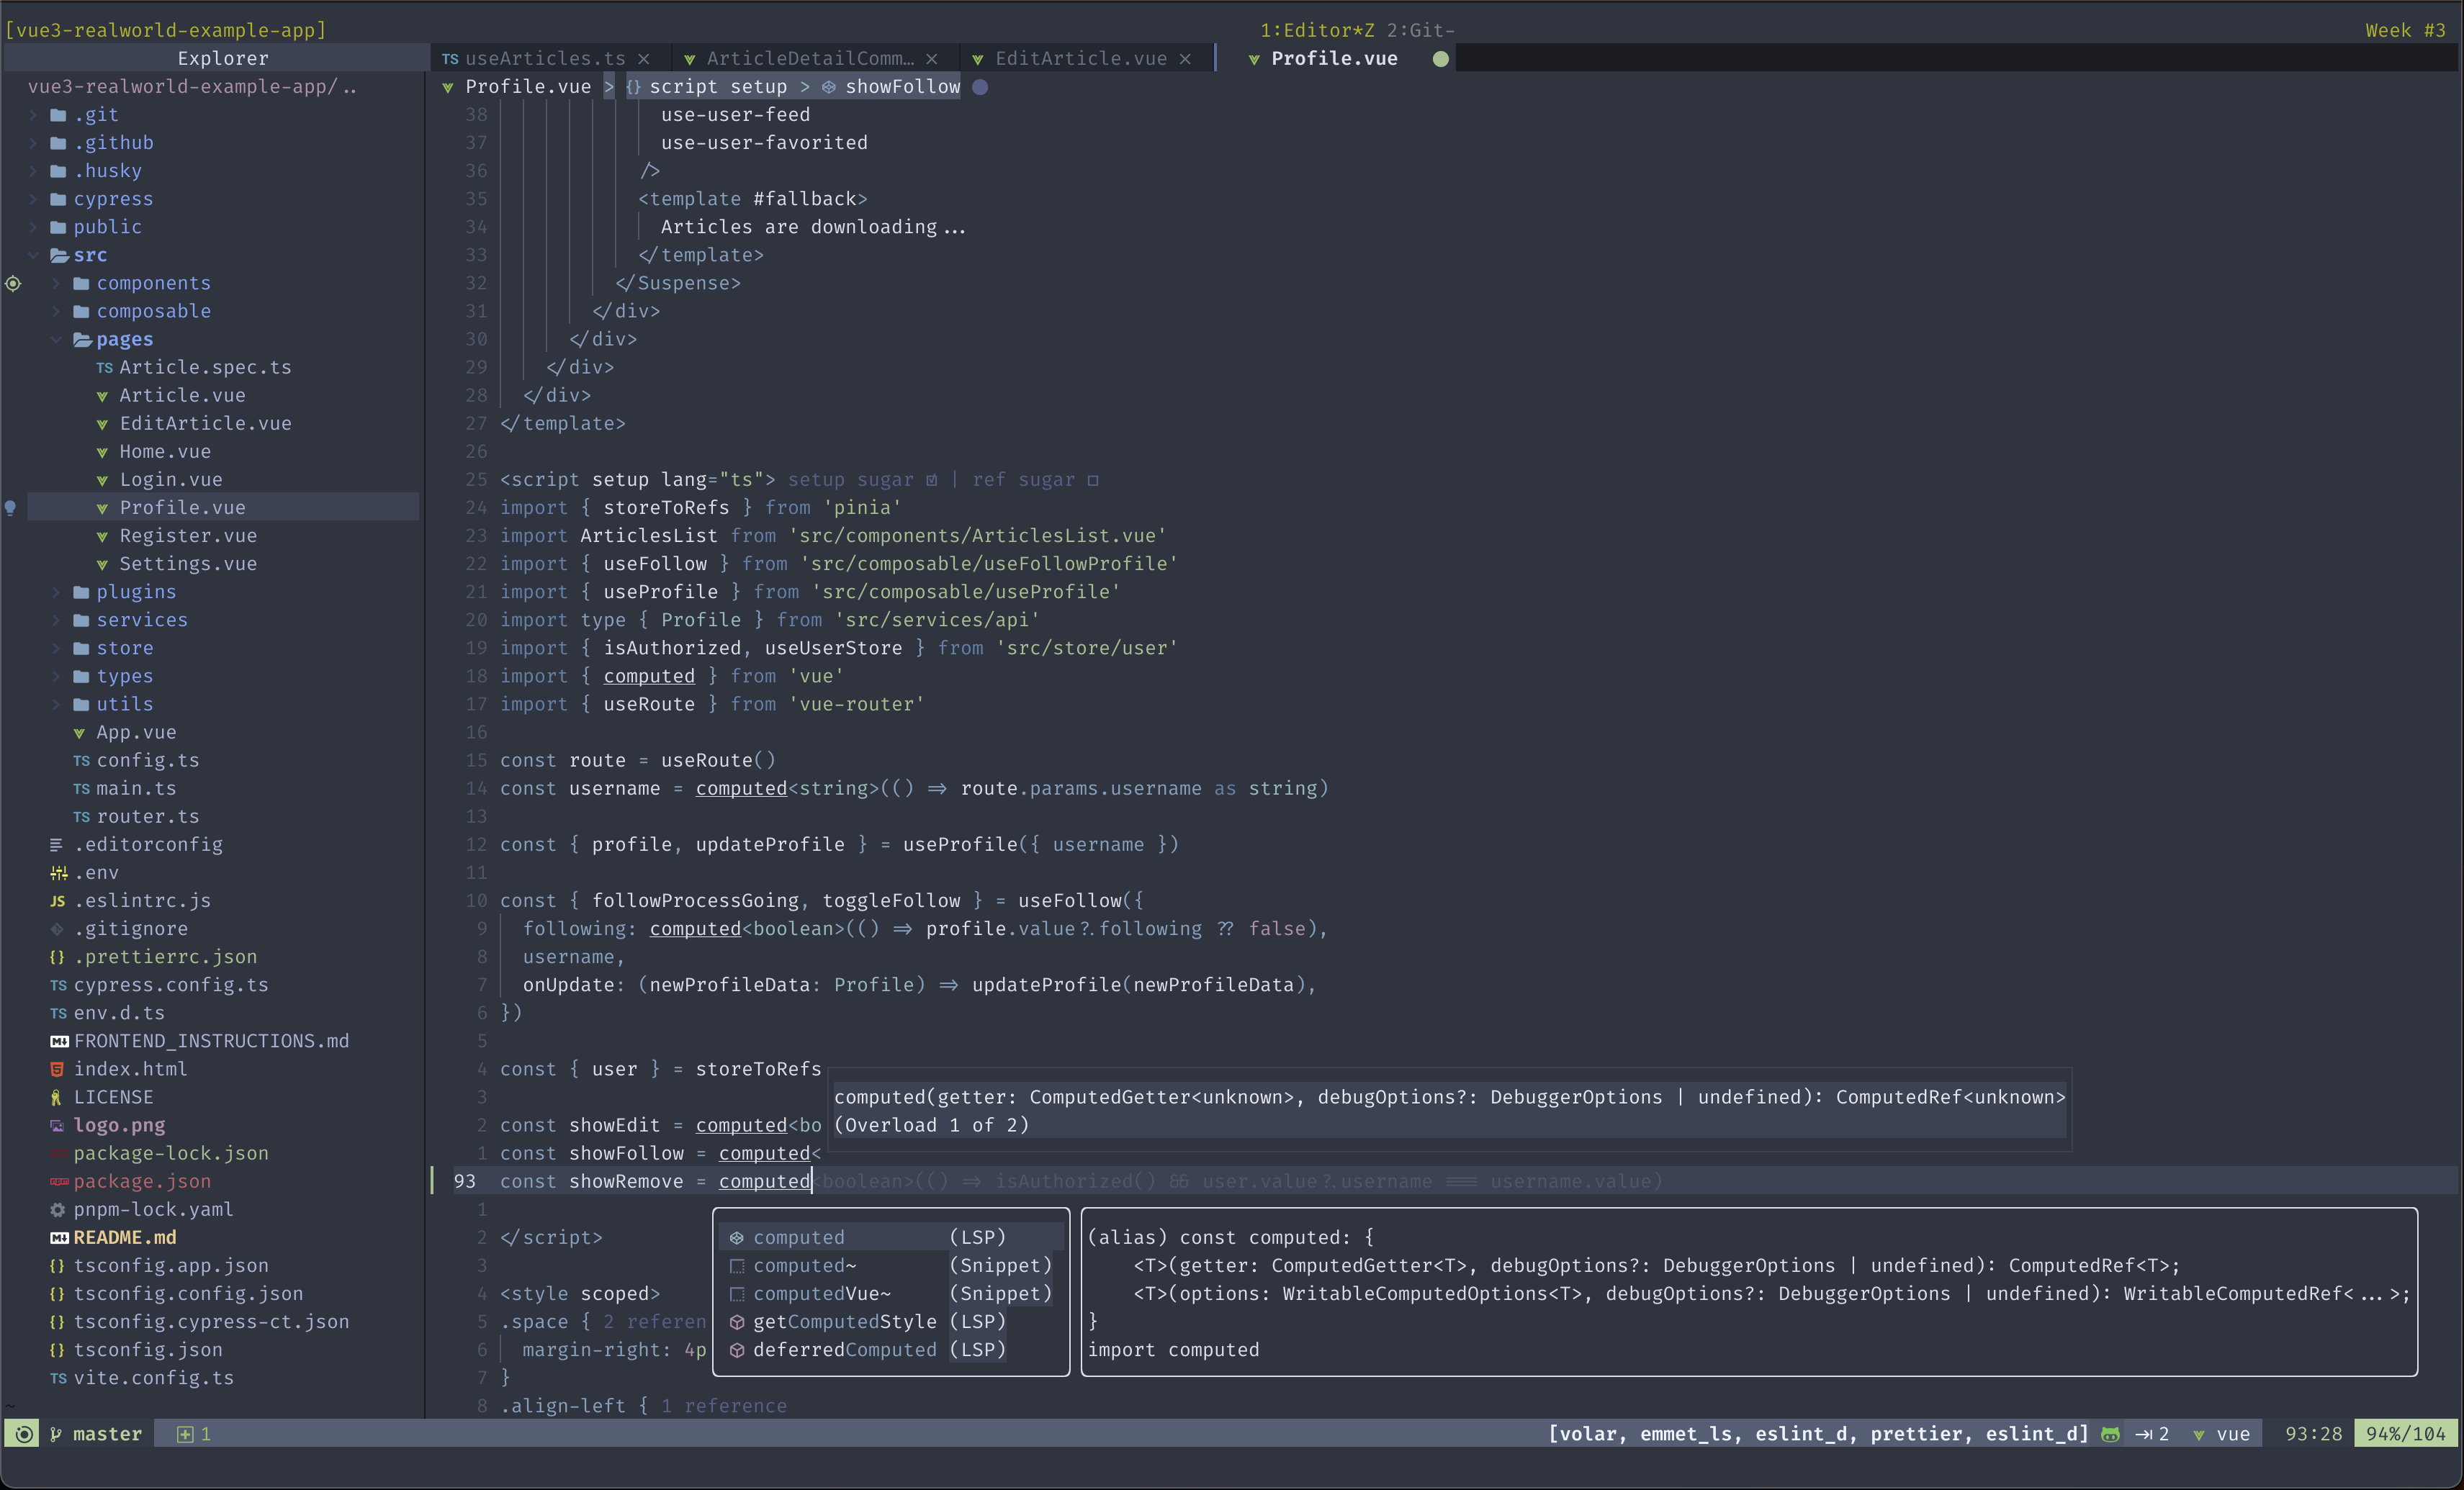This screenshot has height=1490, width=2464.
Task: Click the Copilot icon in status bar
Action: [x=2110, y=1433]
